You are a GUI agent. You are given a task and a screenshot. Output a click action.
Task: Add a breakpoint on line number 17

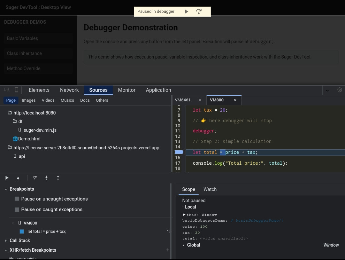pos(178,163)
